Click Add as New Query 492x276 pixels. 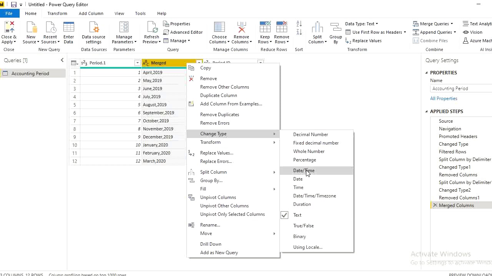click(233, 253)
